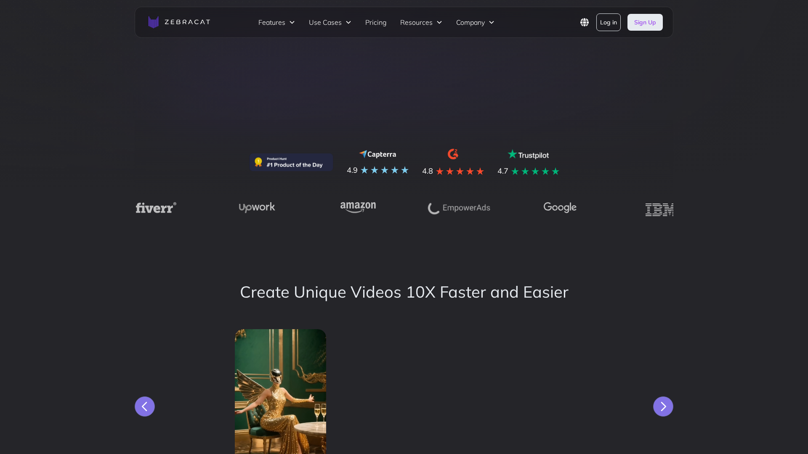The height and width of the screenshot is (454, 808).
Task: Click the Log in button
Action: point(608,22)
